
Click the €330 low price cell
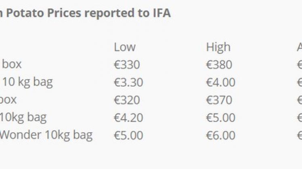click(127, 65)
